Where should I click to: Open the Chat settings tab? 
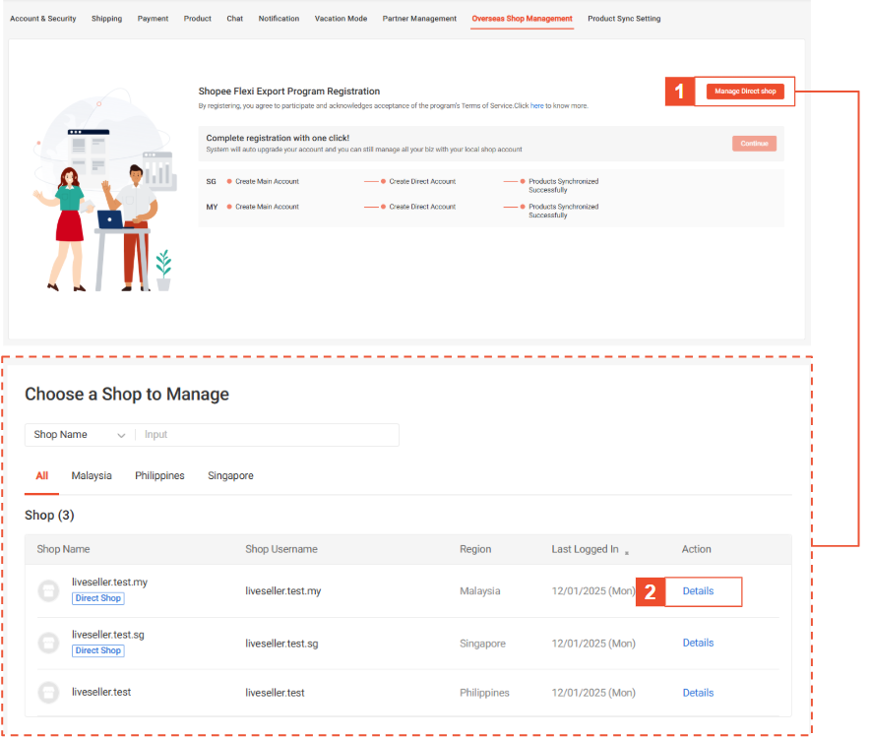(234, 19)
